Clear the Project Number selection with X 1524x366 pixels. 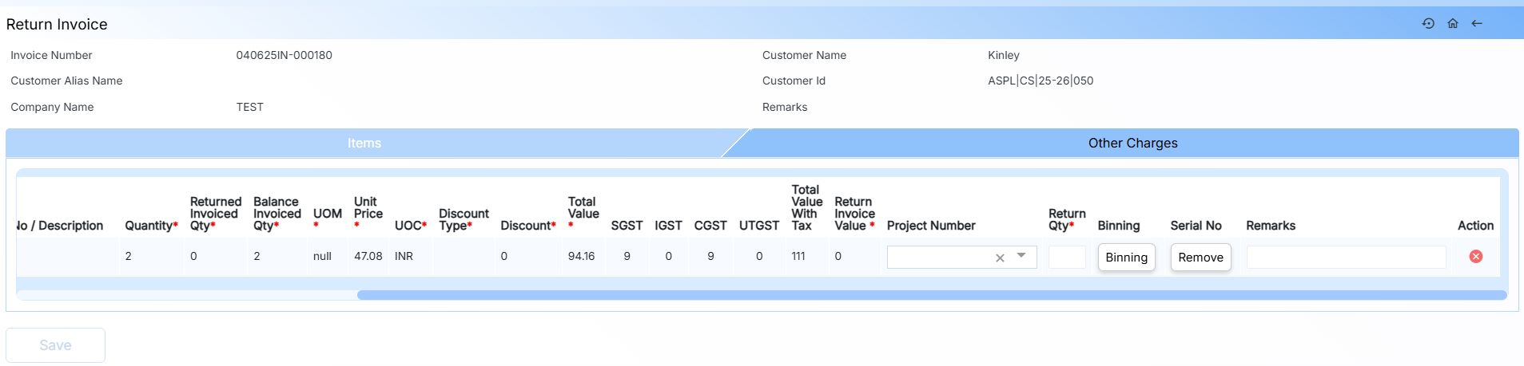(1000, 258)
